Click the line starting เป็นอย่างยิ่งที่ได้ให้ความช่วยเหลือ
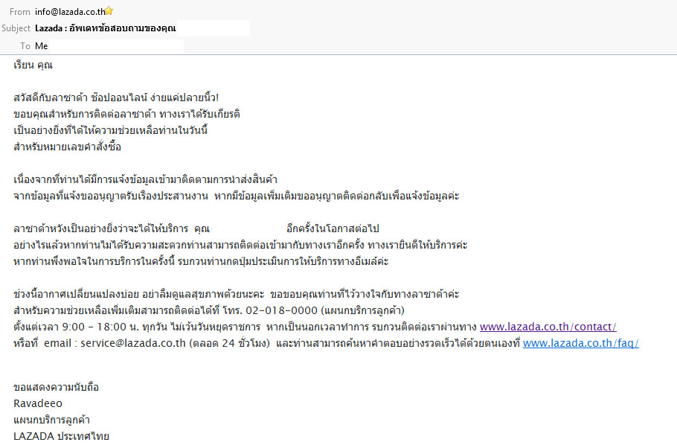Viewport: 677px width, 448px height. (x=111, y=130)
